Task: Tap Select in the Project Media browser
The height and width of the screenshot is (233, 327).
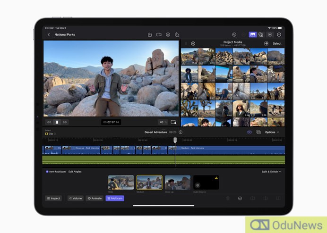Action: click(277, 43)
